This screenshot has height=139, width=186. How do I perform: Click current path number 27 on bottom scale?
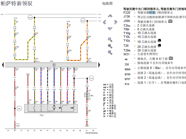click(x=87, y=130)
